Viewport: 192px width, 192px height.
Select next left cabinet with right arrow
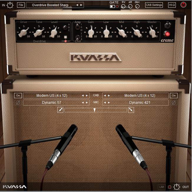click(x=87, y=96)
